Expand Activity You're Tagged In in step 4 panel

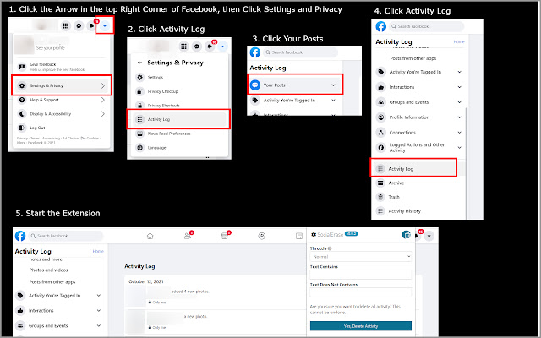[459, 72]
